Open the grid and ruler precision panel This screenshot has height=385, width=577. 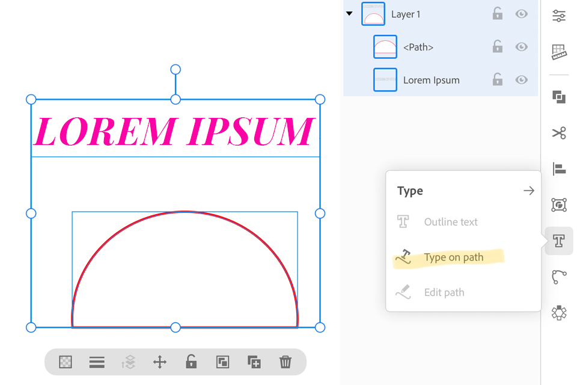coord(559,52)
